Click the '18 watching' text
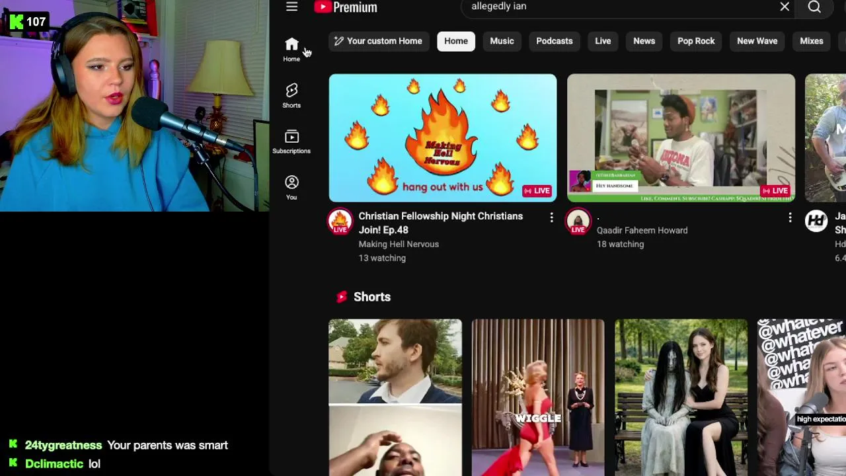Screen dimensions: 846x476 point(620,244)
